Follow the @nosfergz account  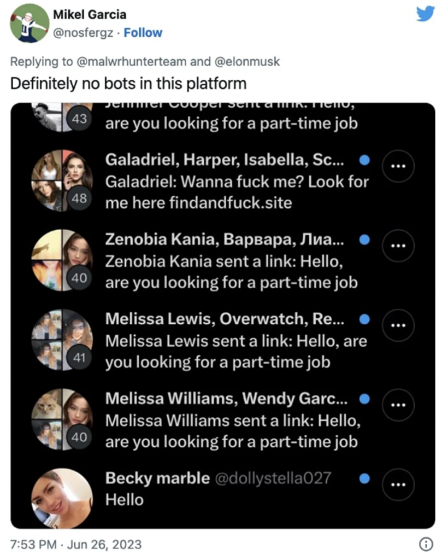[x=143, y=33]
